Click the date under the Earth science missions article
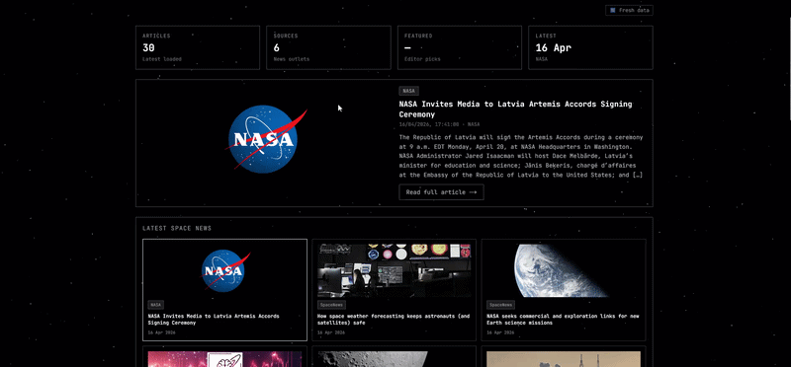Viewport: 791px width, 367px height. [x=500, y=332]
